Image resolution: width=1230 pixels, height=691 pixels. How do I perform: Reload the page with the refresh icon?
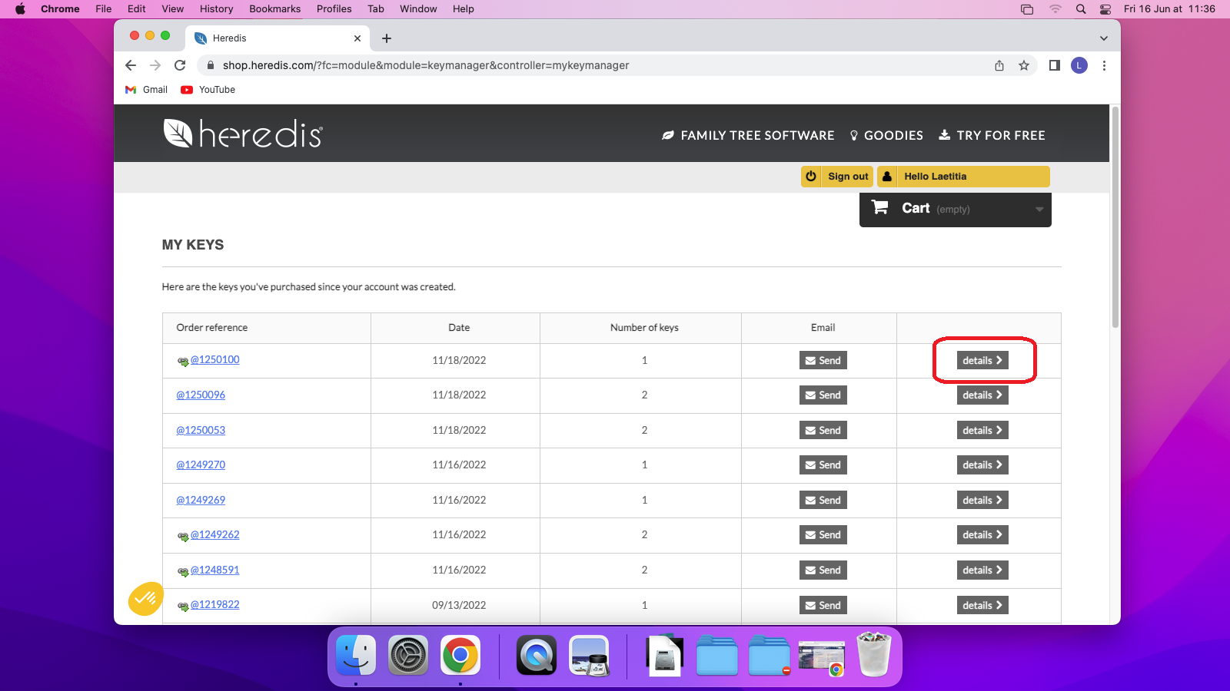pos(180,66)
